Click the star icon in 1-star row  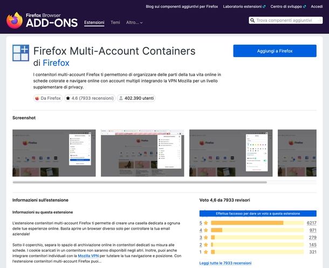click(x=206, y=252)
